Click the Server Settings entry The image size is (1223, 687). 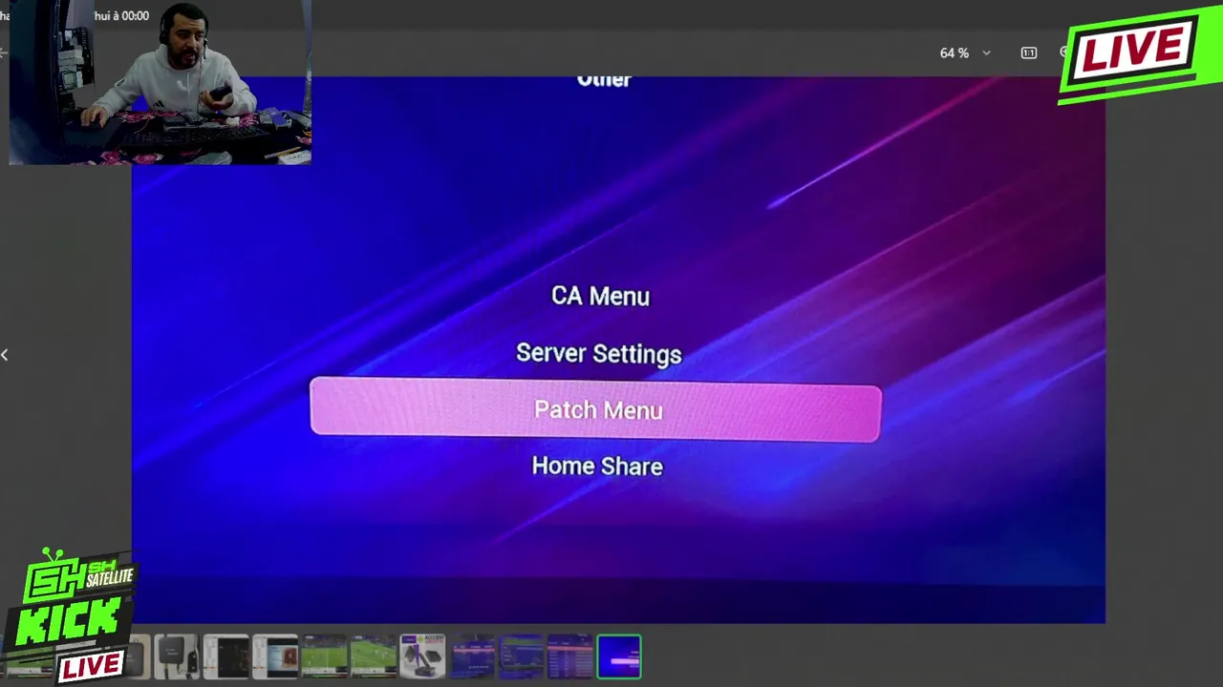coord(599,353)
